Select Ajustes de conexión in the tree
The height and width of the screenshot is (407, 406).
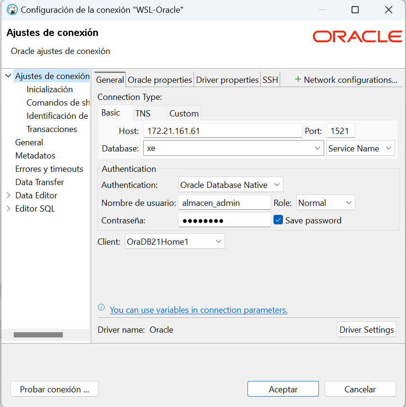pyautogui.click(x=52, y=76)
